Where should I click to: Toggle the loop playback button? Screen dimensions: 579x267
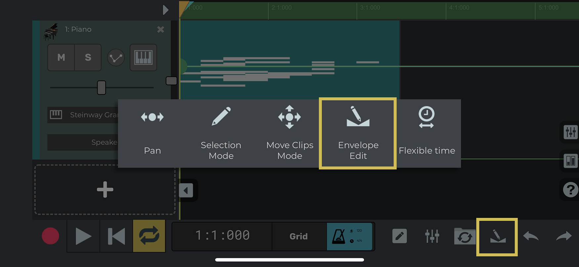click(x=149, y=236)
